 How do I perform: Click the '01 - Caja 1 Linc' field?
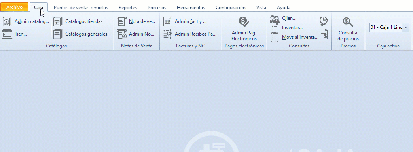pos(386,27)
